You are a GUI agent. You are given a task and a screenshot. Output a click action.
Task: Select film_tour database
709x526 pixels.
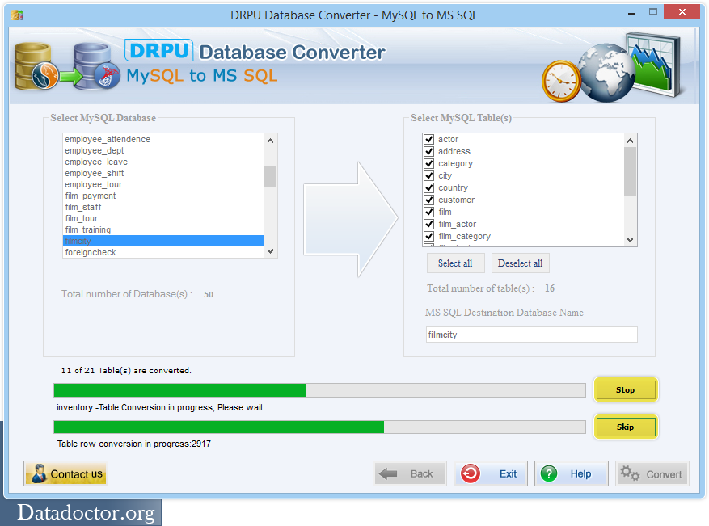tap(163, 218)
